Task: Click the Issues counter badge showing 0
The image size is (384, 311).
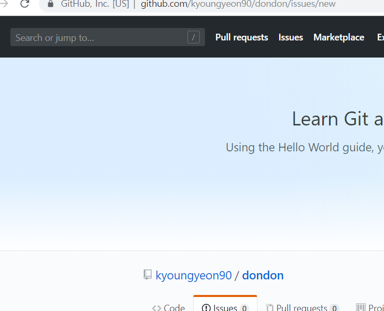Action: tap(244, 307)
